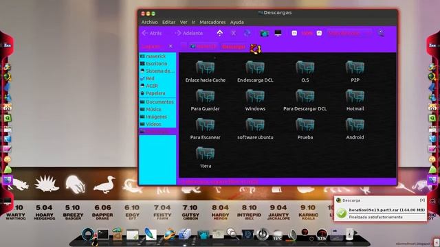The height and width of the screenshot is (247, 440).
Task: Open the icon view mode dropdown
Action: click(349, 33)
